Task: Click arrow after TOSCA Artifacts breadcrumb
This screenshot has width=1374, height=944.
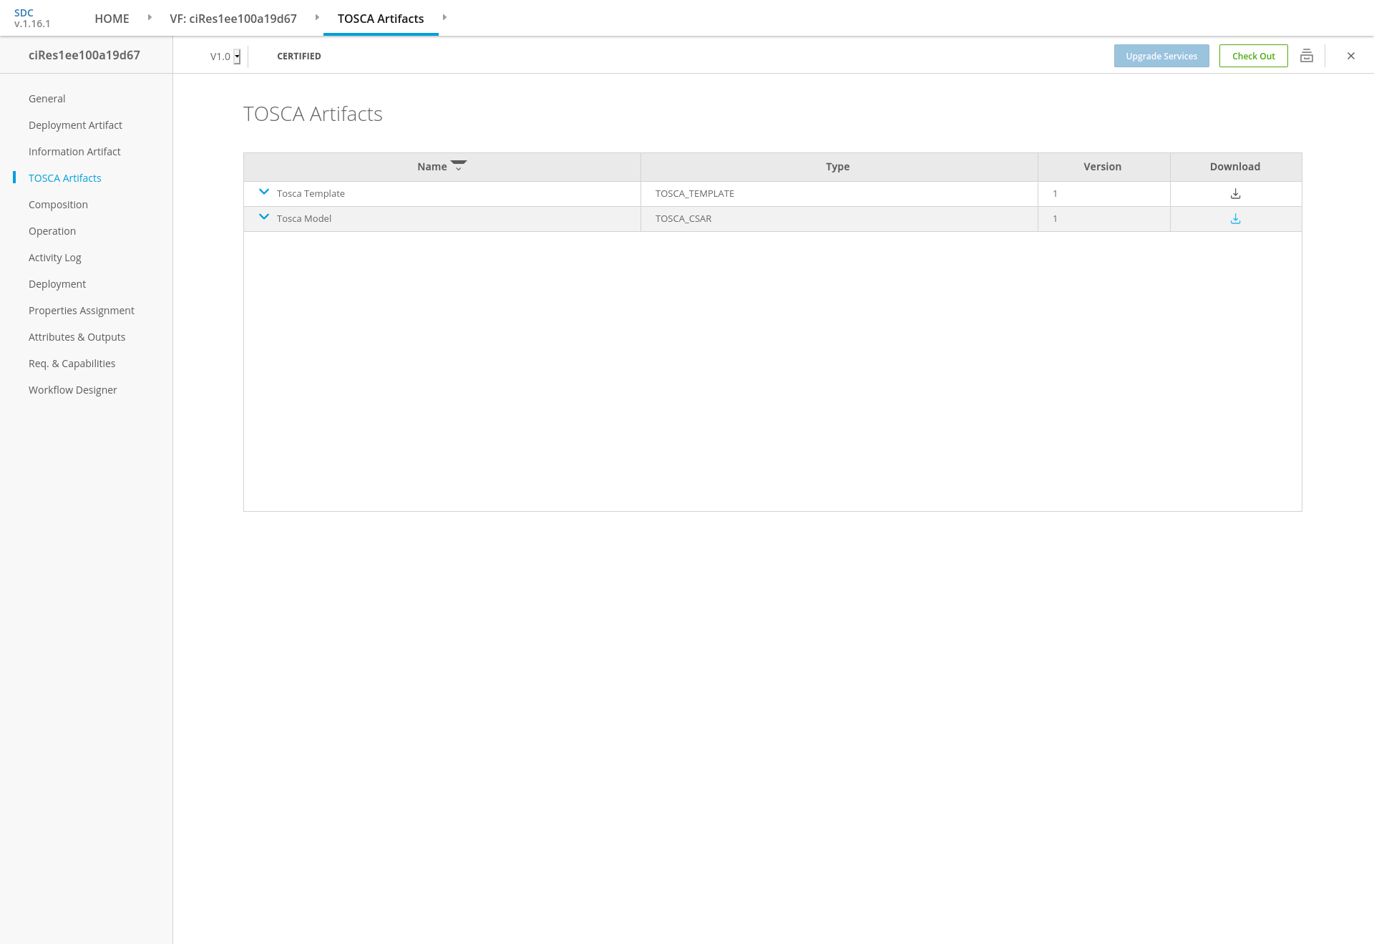Action: [444, 17]
